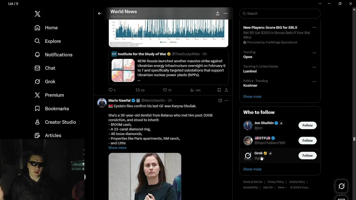Expand the footer More menu

coord(282,187)
